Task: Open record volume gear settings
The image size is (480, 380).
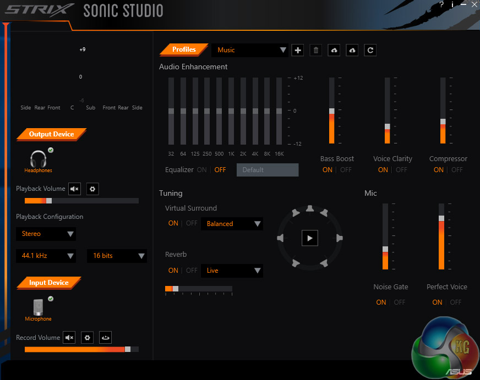Action: point(87,338)
